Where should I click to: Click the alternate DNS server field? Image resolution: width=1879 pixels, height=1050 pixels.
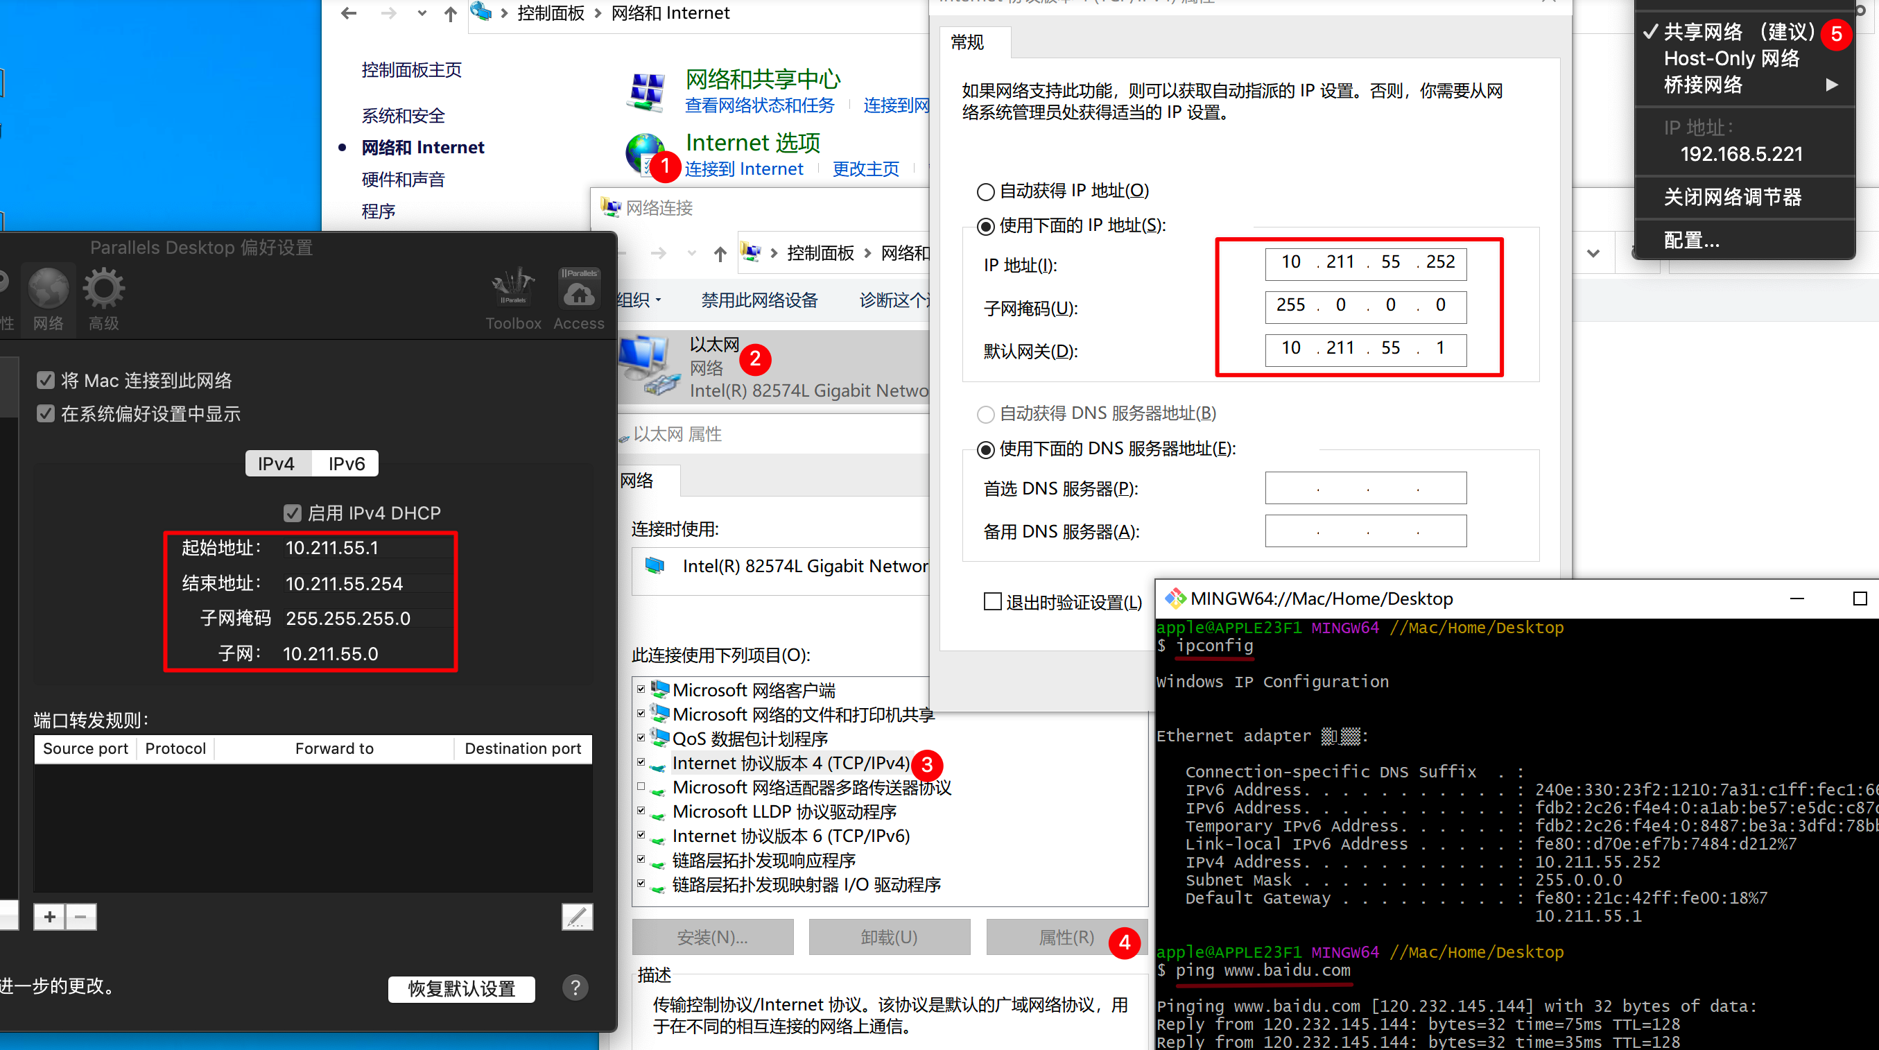click(1365, 531)
